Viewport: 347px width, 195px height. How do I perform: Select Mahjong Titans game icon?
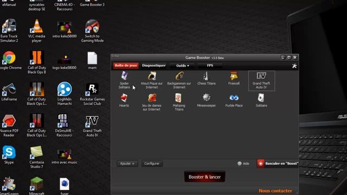[x=179, y=102]
